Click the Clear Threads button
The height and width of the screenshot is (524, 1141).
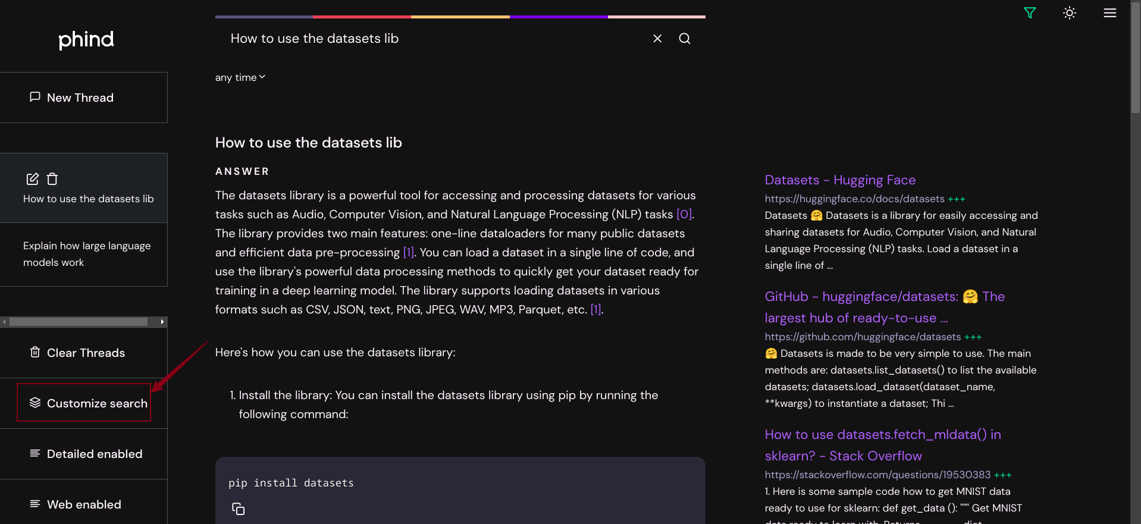83,353
